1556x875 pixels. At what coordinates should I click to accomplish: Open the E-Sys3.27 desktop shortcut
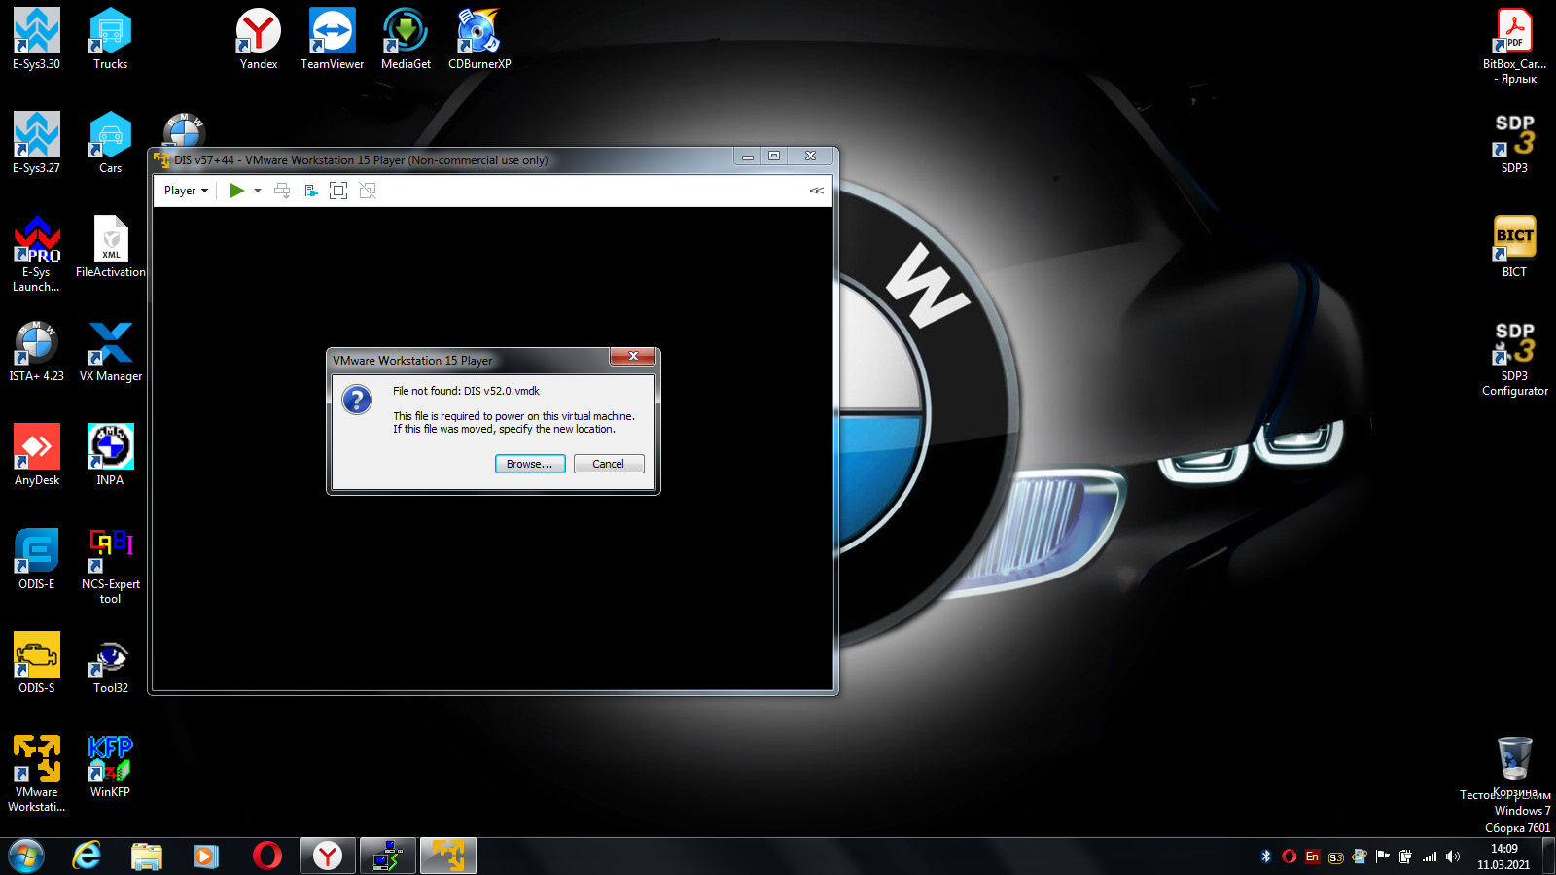coord(37,143)
